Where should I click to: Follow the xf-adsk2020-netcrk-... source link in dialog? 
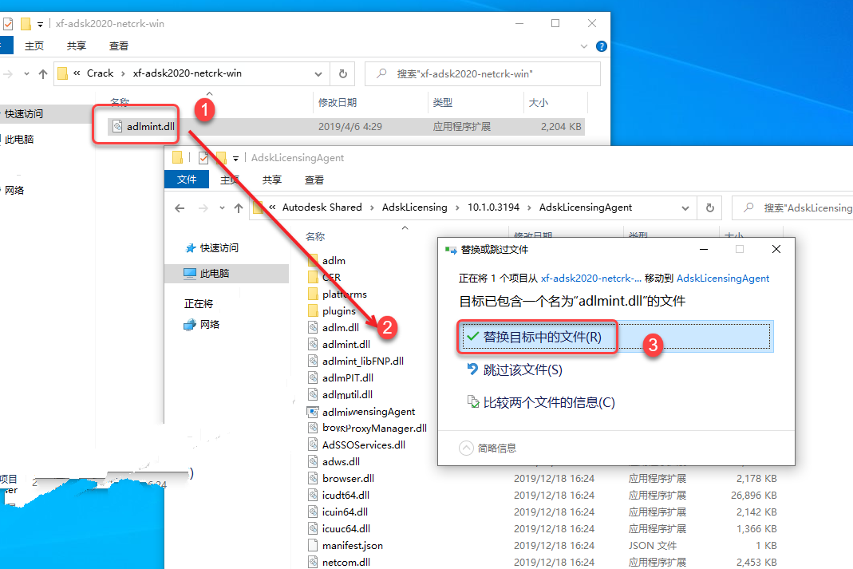[590, 279]
